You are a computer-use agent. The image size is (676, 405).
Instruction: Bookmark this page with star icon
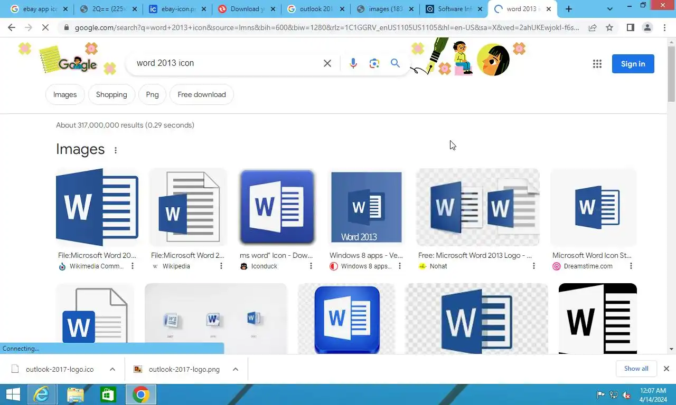point(609,27)
